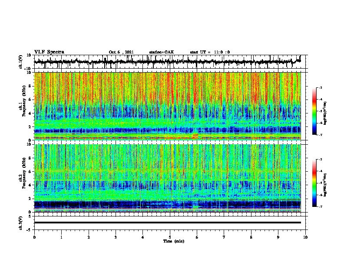Click the "0" tick on the time axis
This screenshot has height=266, width=344.
pos(34,237)
